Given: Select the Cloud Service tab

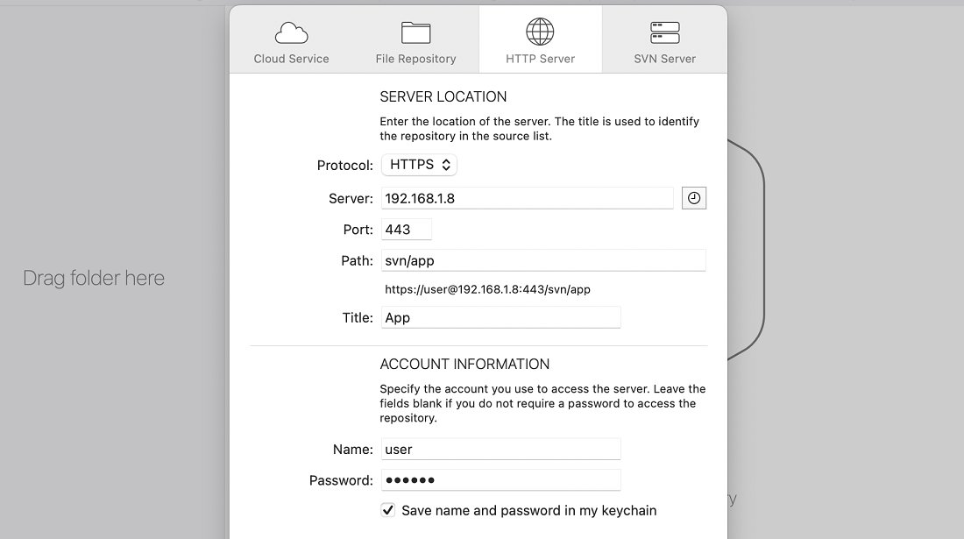Looking at the screenshot, I should pyautogui.click(x=292, y=40).
